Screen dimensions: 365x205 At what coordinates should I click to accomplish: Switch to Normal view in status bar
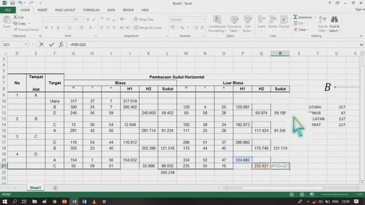coord(291,195)
